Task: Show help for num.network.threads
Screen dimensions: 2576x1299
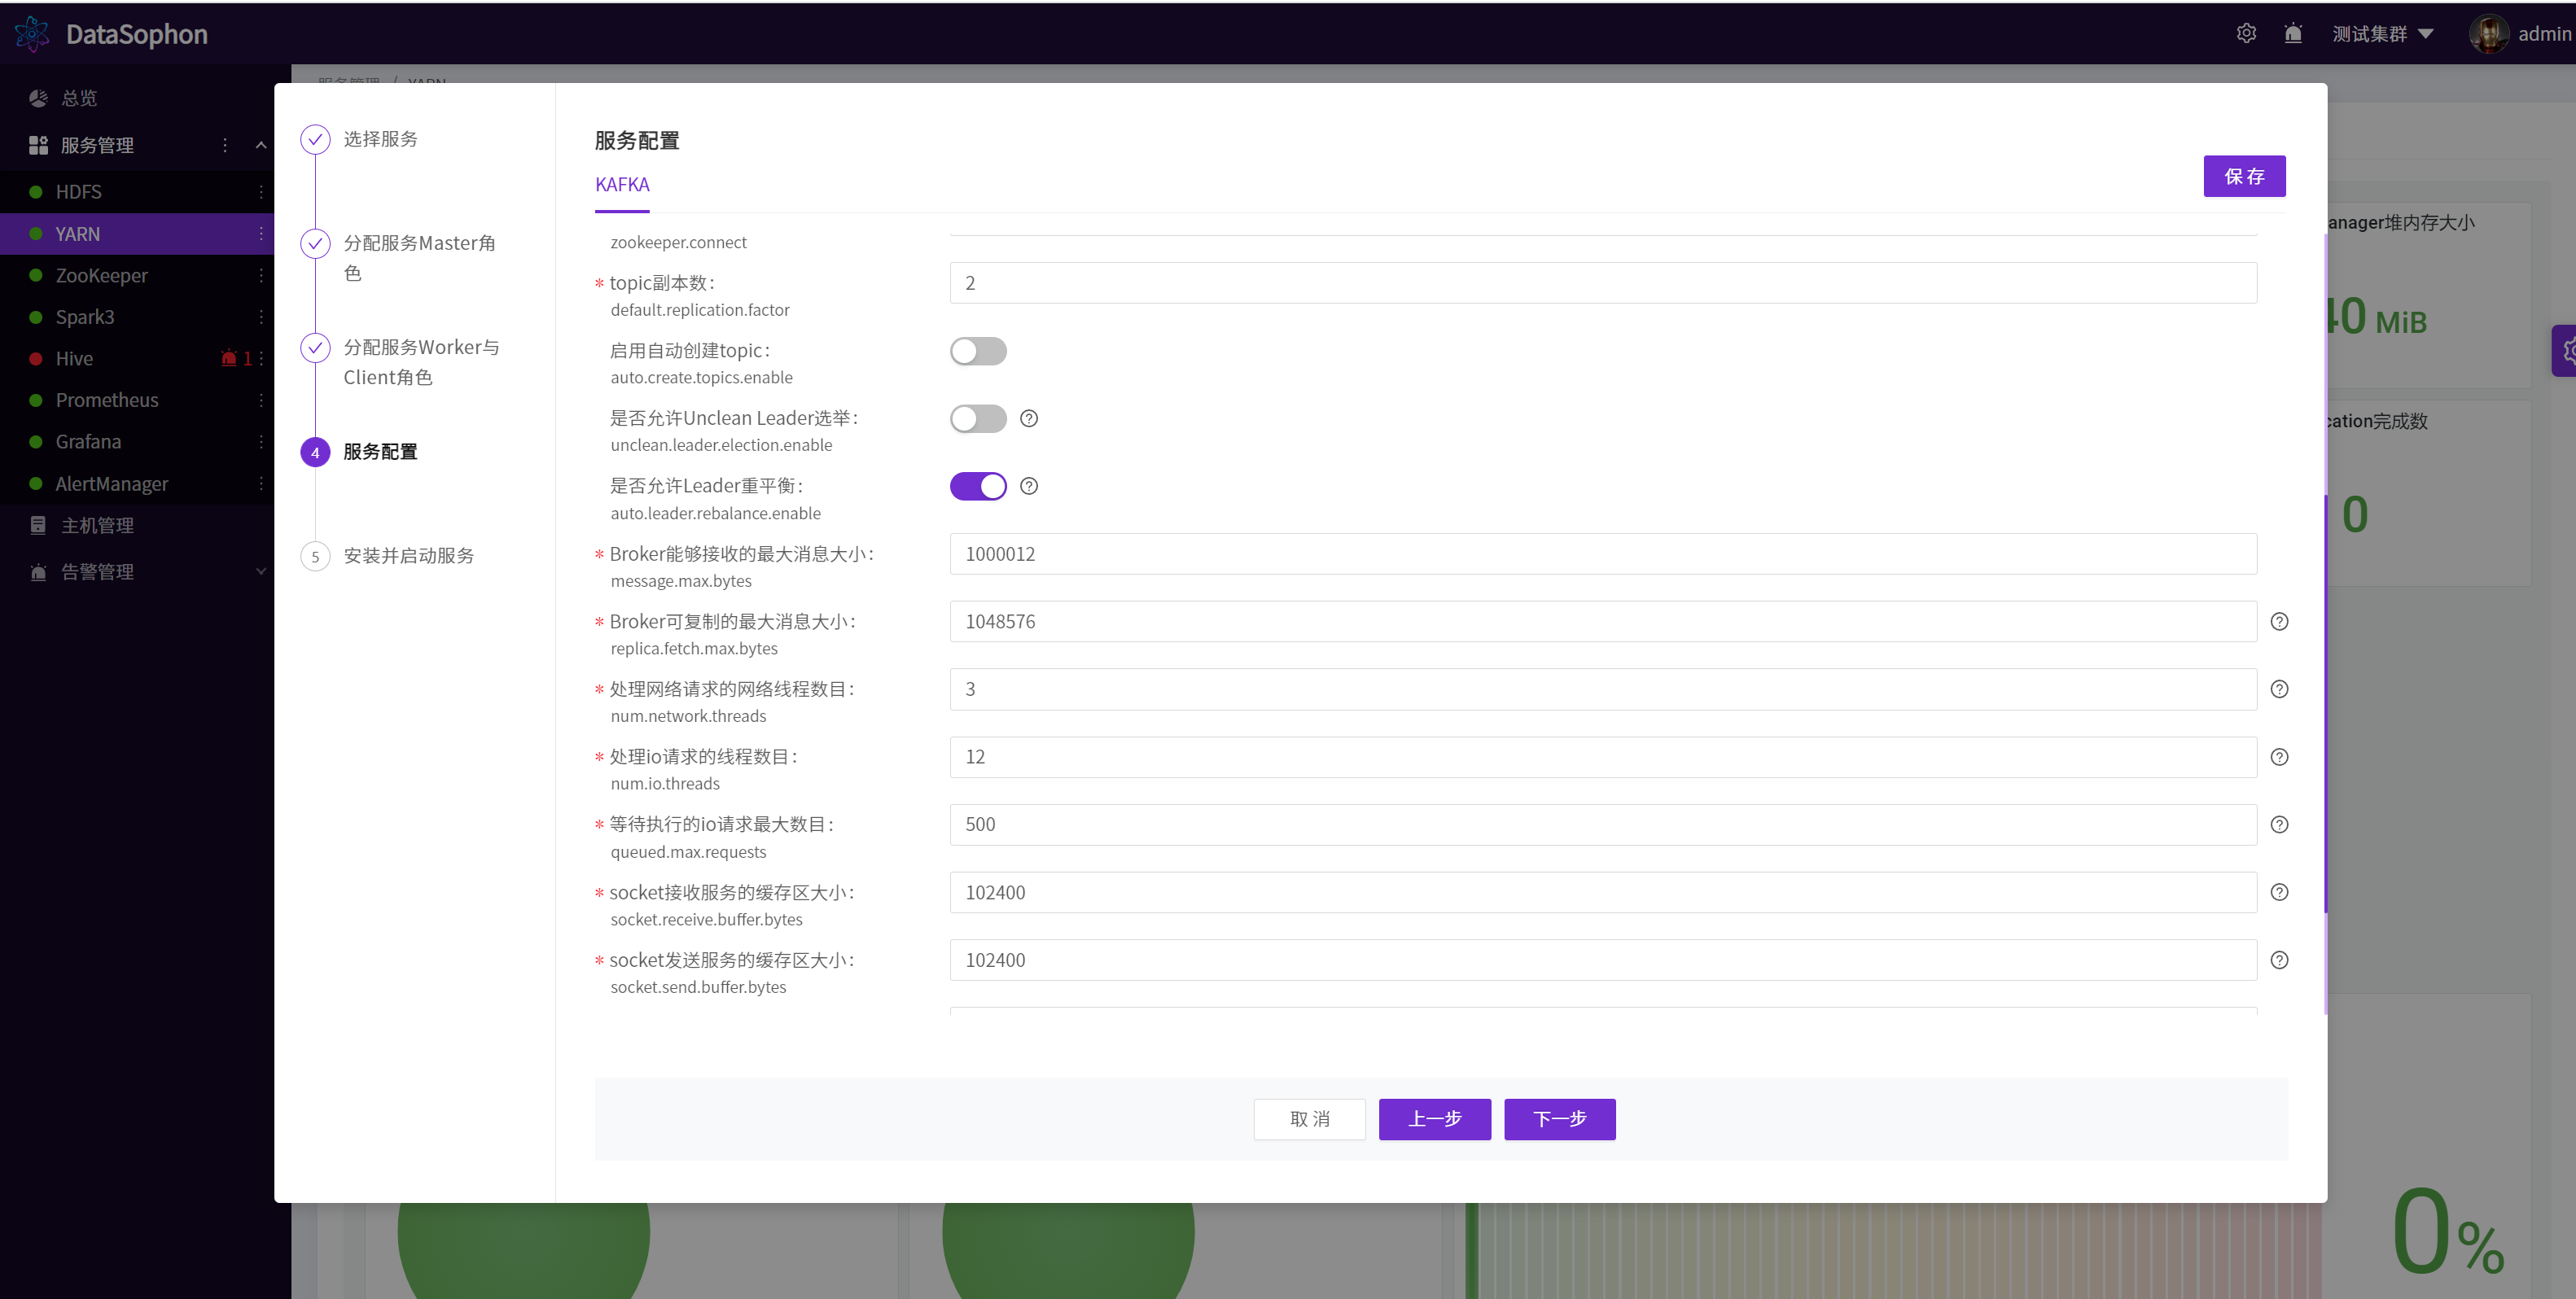Action: pos(2279,689)
